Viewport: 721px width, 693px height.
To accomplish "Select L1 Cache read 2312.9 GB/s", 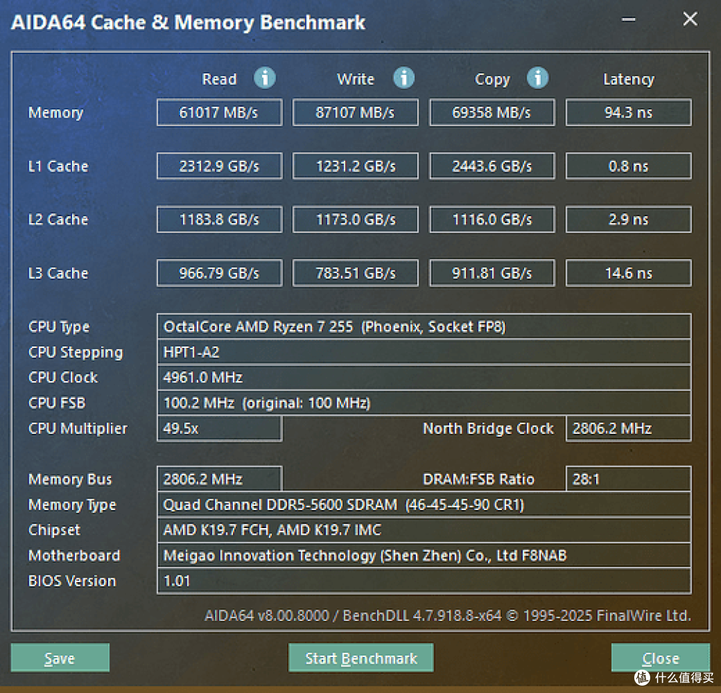I will (x=220, y=166).
